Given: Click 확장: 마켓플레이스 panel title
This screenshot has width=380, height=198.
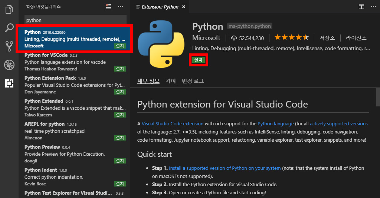Looking at the screenshot, I should [x=43, y=7].
